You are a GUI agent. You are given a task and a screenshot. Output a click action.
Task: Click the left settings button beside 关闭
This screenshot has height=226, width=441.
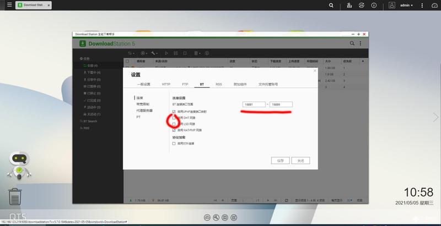tap(281, 161)
